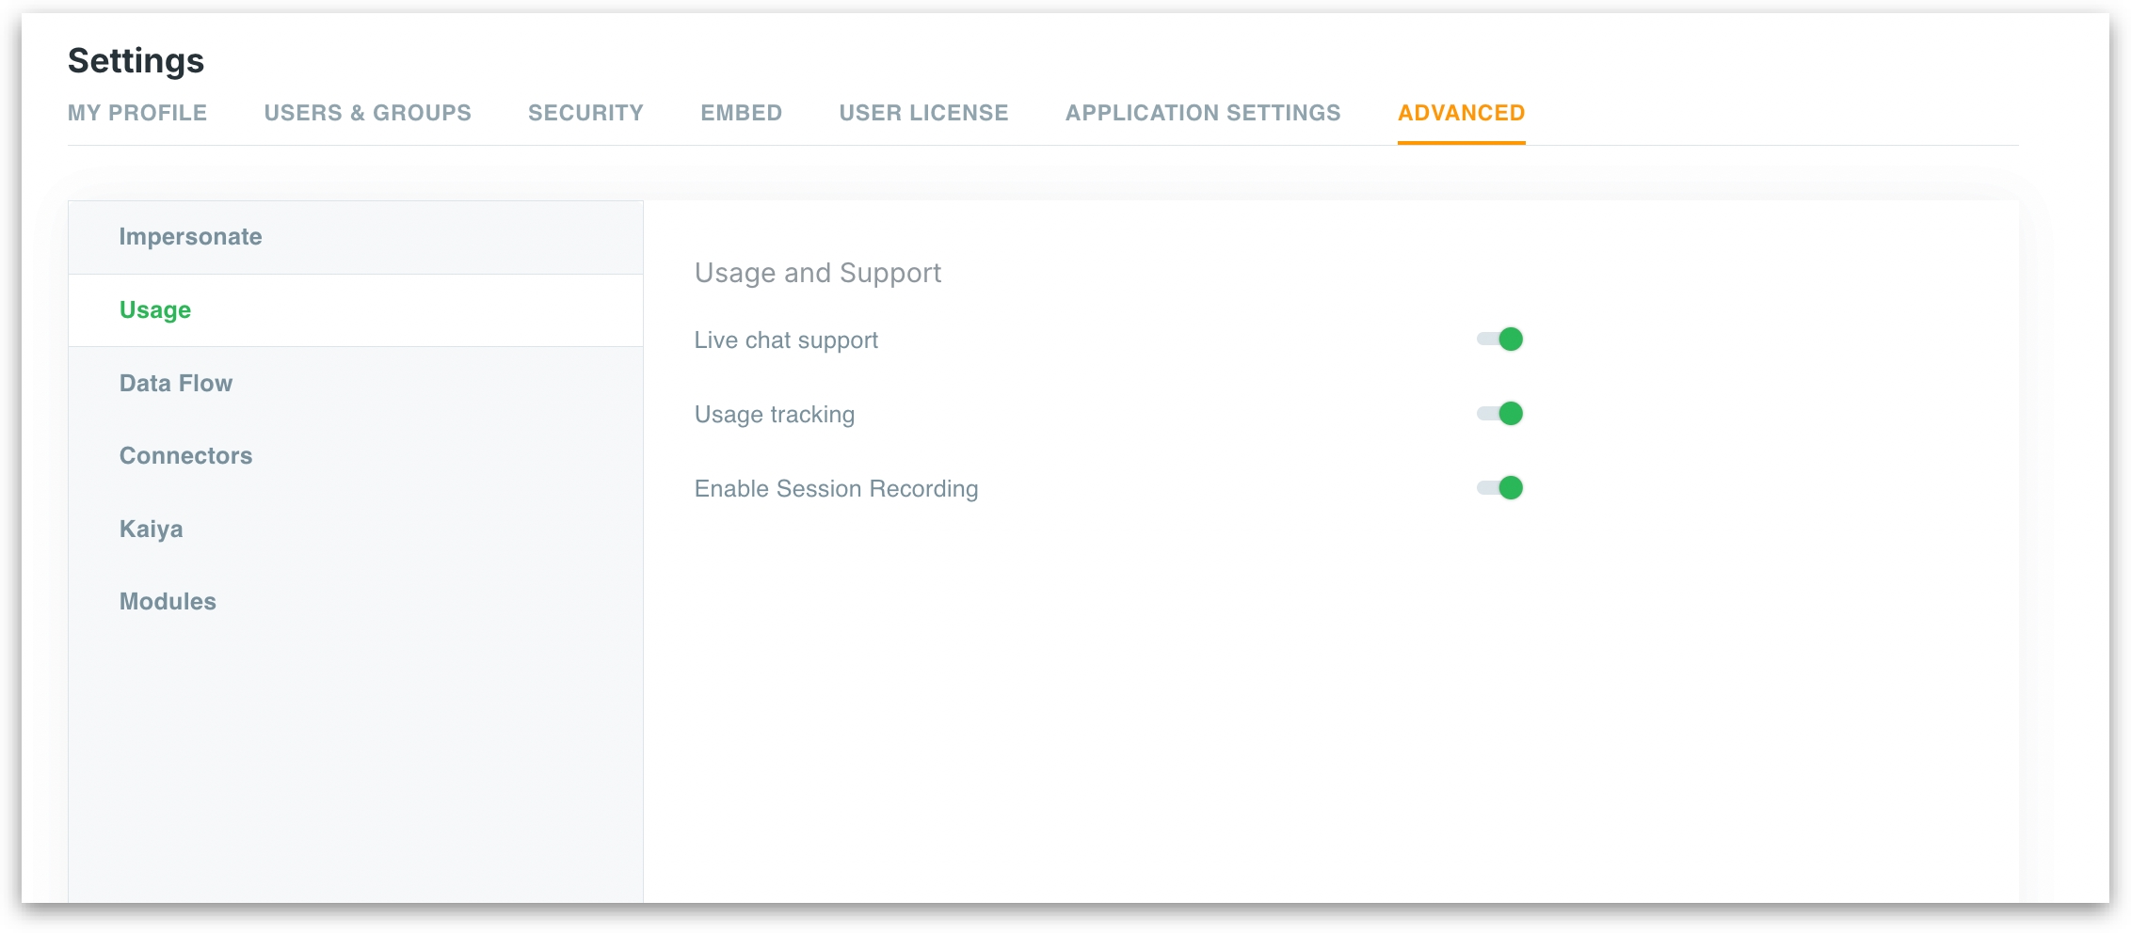Open the User License tab

(x=923, y=113)
